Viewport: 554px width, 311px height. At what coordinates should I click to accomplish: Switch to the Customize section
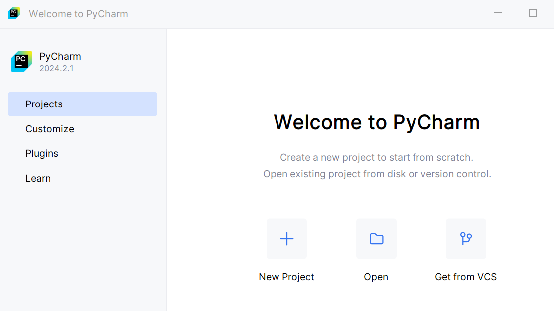point(49,129)
